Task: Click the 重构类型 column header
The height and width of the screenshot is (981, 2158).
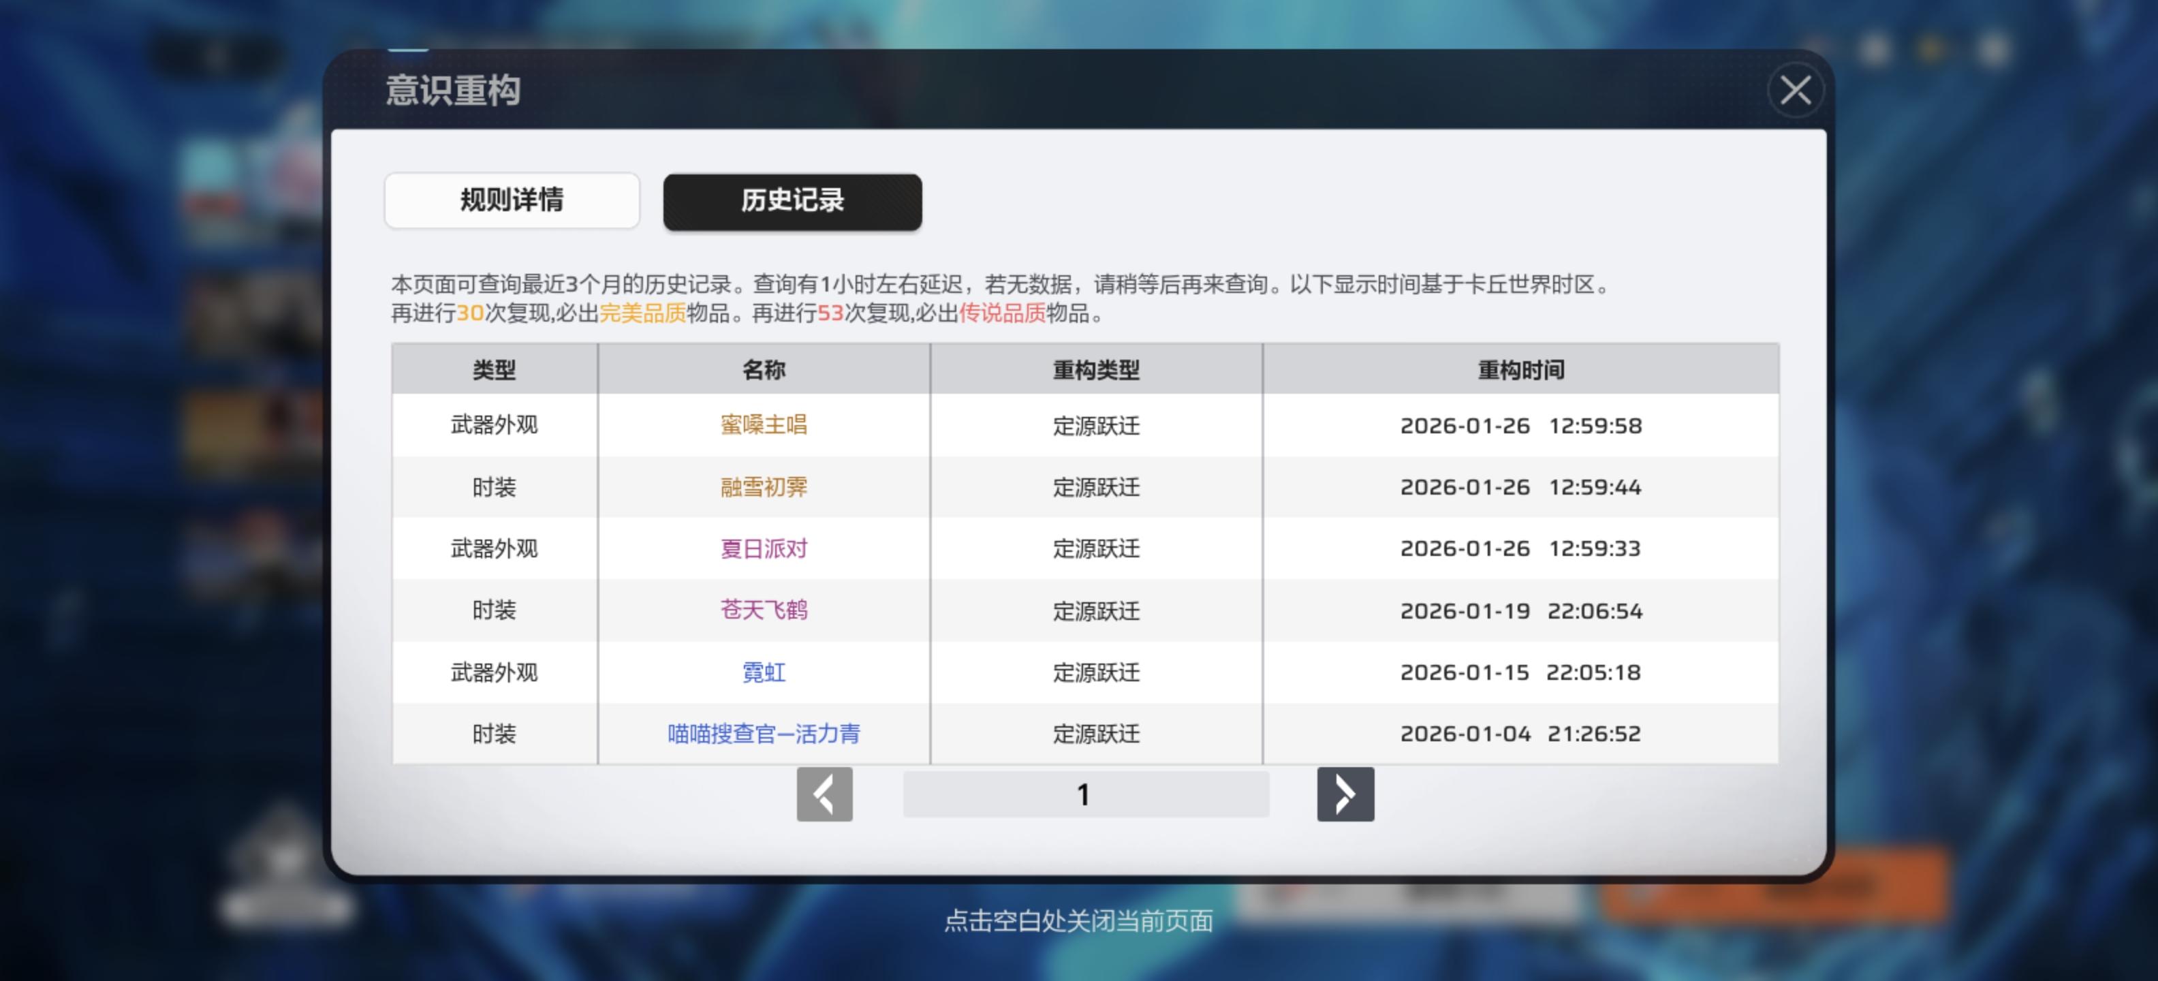Action: (1096, 369)
